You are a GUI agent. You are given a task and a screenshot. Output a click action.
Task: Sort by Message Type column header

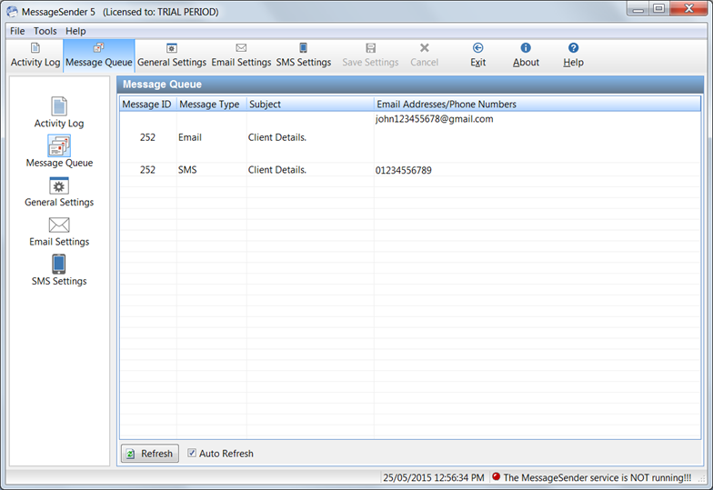(x=211, y=104)
